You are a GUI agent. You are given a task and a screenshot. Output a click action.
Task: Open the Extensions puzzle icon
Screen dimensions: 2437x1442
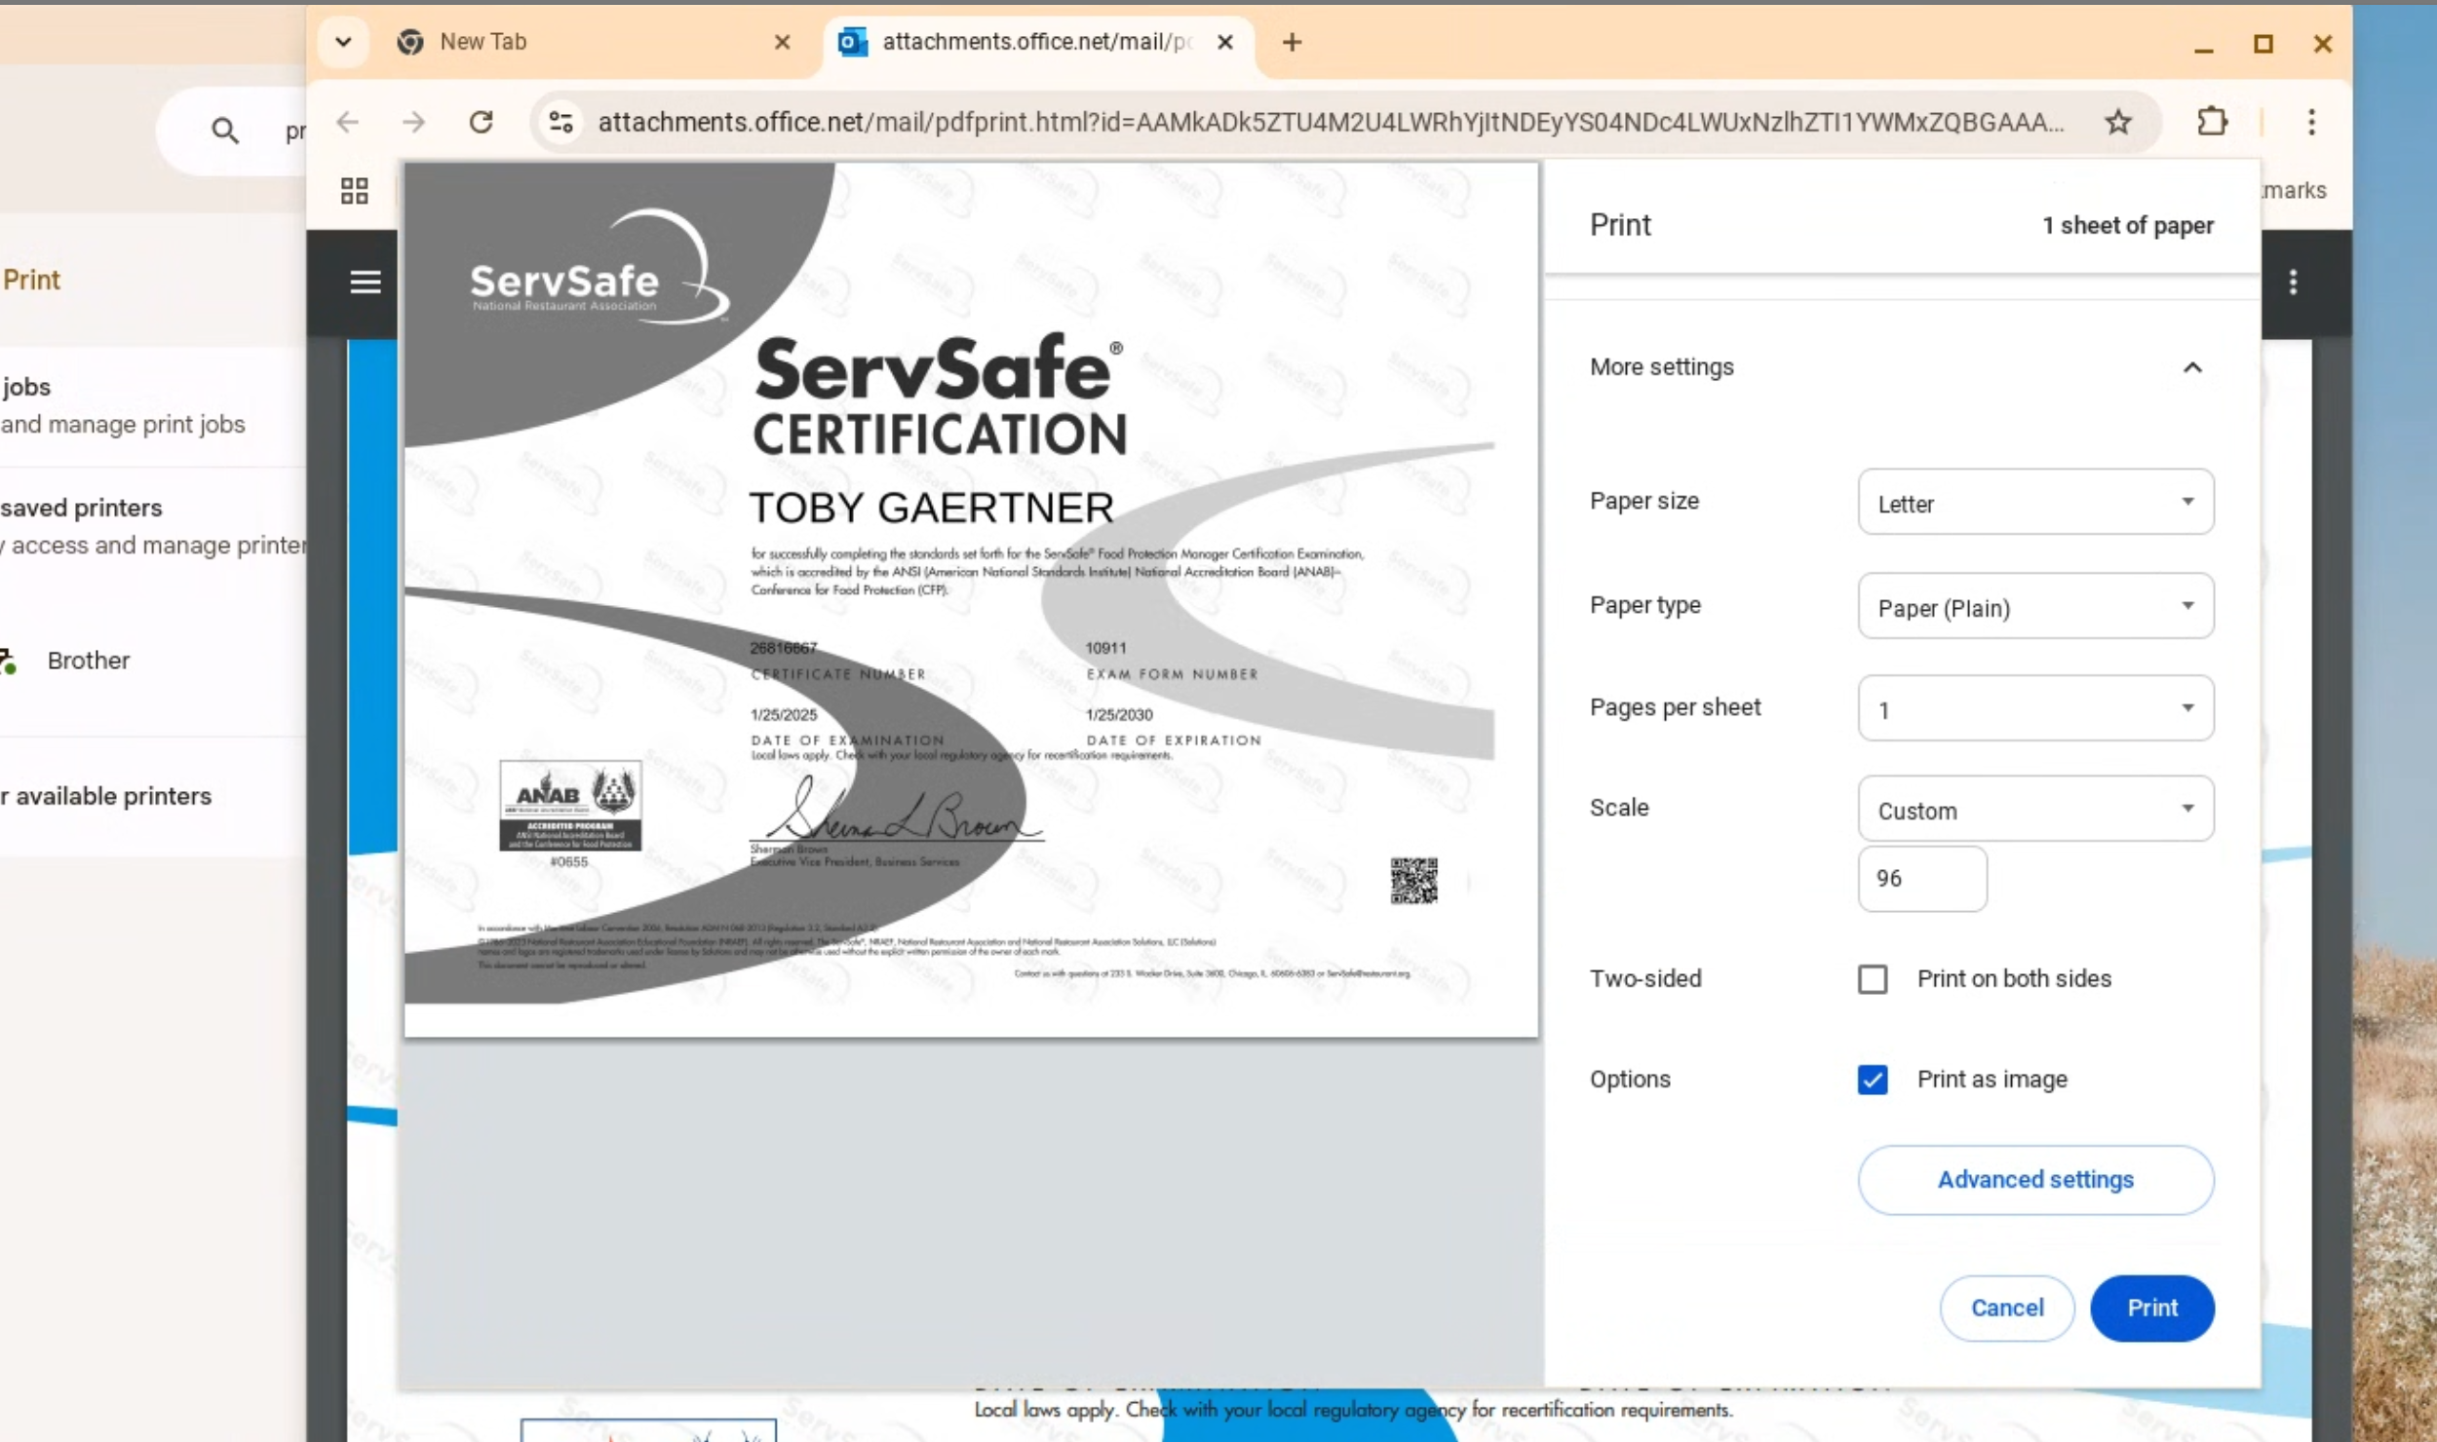2212,122
